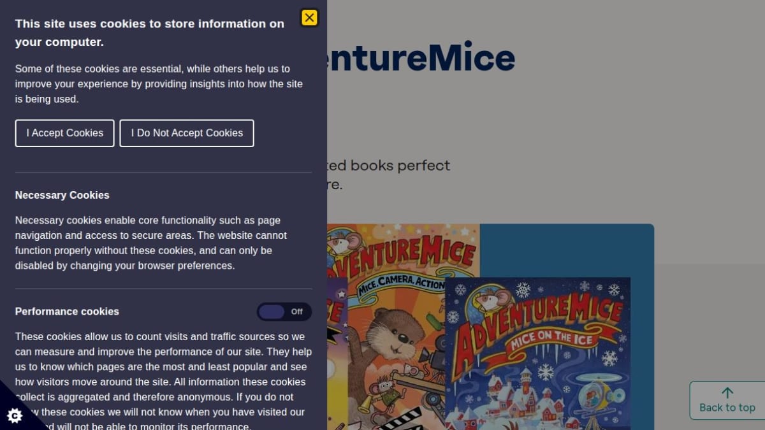
Task: Select the Performance cookies heading
Action: click(67, 312)
